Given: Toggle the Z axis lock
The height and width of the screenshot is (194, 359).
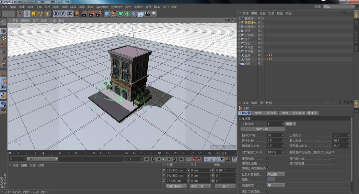Looking at the screenshot, I should pos(70,14).
